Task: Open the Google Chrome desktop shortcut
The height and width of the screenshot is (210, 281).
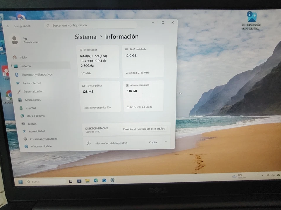Action: (x=8, y=97)
